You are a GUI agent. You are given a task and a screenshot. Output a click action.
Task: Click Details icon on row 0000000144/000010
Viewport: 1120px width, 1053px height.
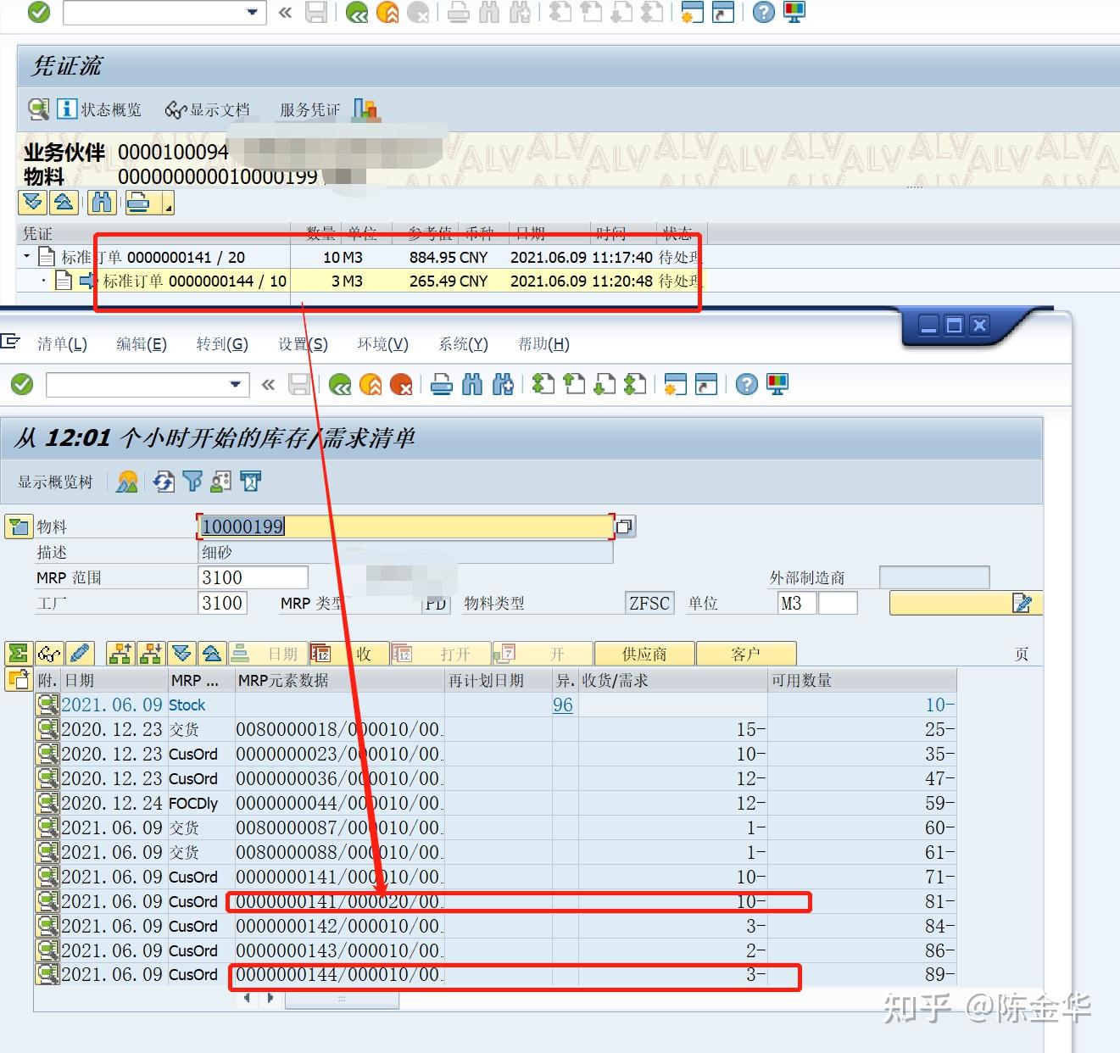coord(47,974)
